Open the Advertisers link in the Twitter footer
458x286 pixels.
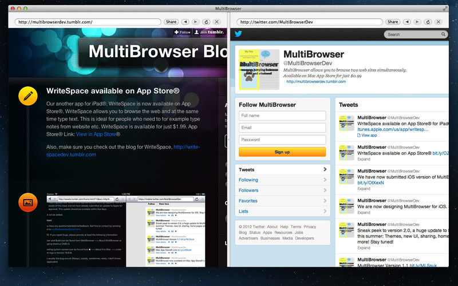pos(248,238)
